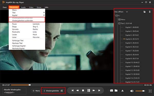The height and width of the screenshot is (96, 154).
Task: Click the playback progress slider handle
Action: (x=30, y=85)
